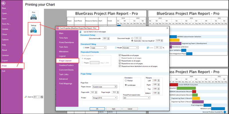This screenshot has height=114, width=229.
Task: Go to Milestones section
Action: (64, 52)
